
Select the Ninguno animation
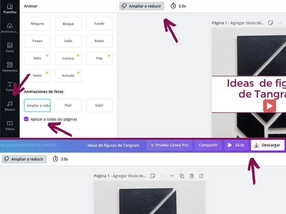click(x=37, y=24)
